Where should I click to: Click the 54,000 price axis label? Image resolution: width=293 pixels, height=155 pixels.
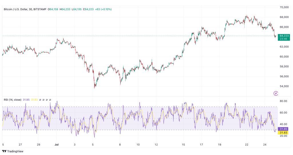coord(284,86)
